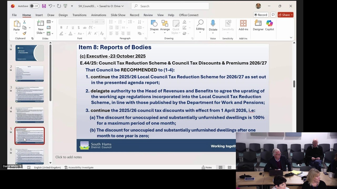Undo the last action
337x189 pixels.
point(50,6)
